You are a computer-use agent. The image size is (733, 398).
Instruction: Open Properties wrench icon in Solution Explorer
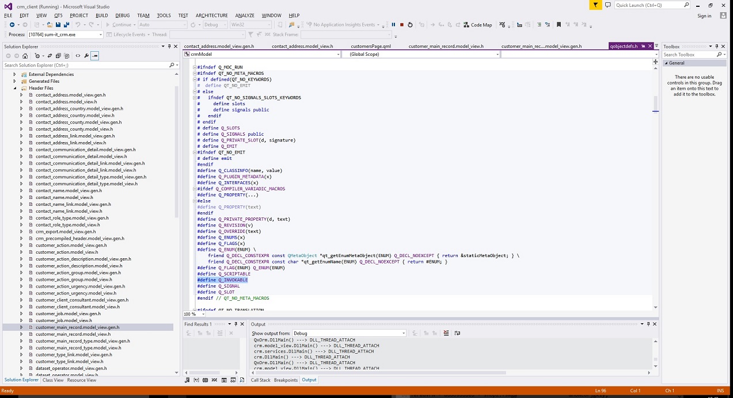[x=86, y=56]
